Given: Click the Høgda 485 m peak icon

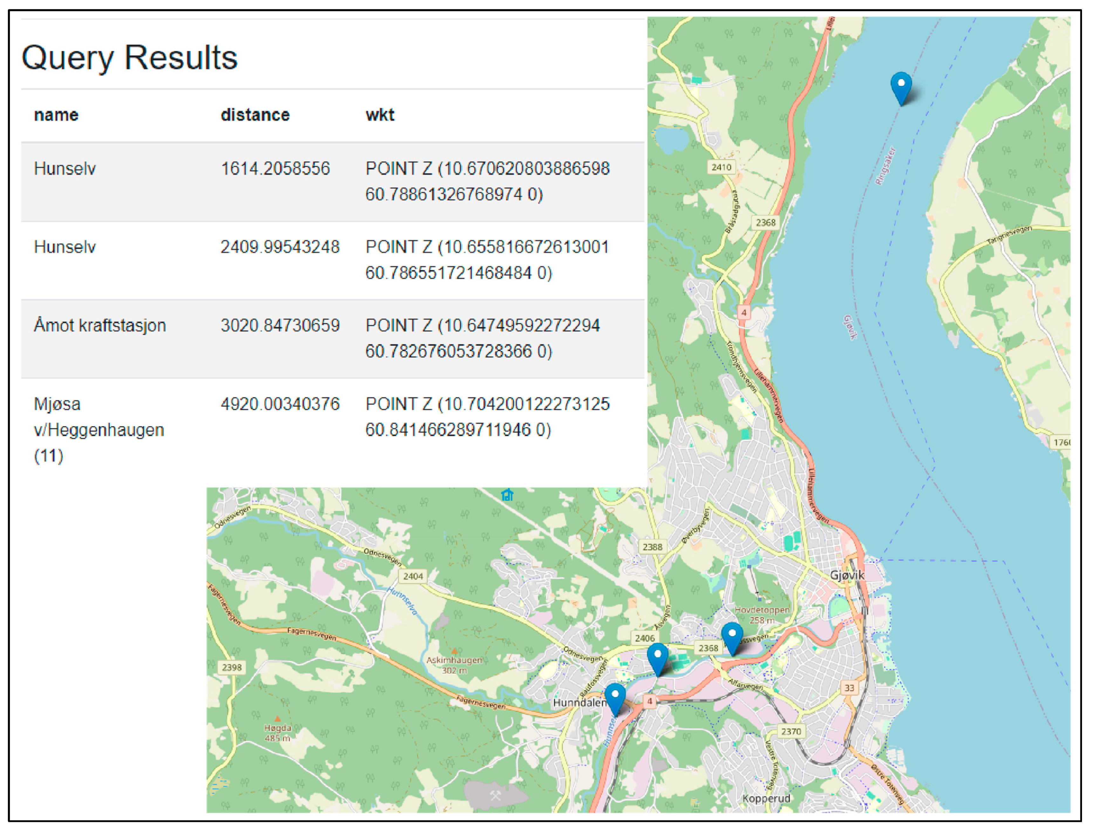Looking at the screenshot, I should (x=278, y=719).
